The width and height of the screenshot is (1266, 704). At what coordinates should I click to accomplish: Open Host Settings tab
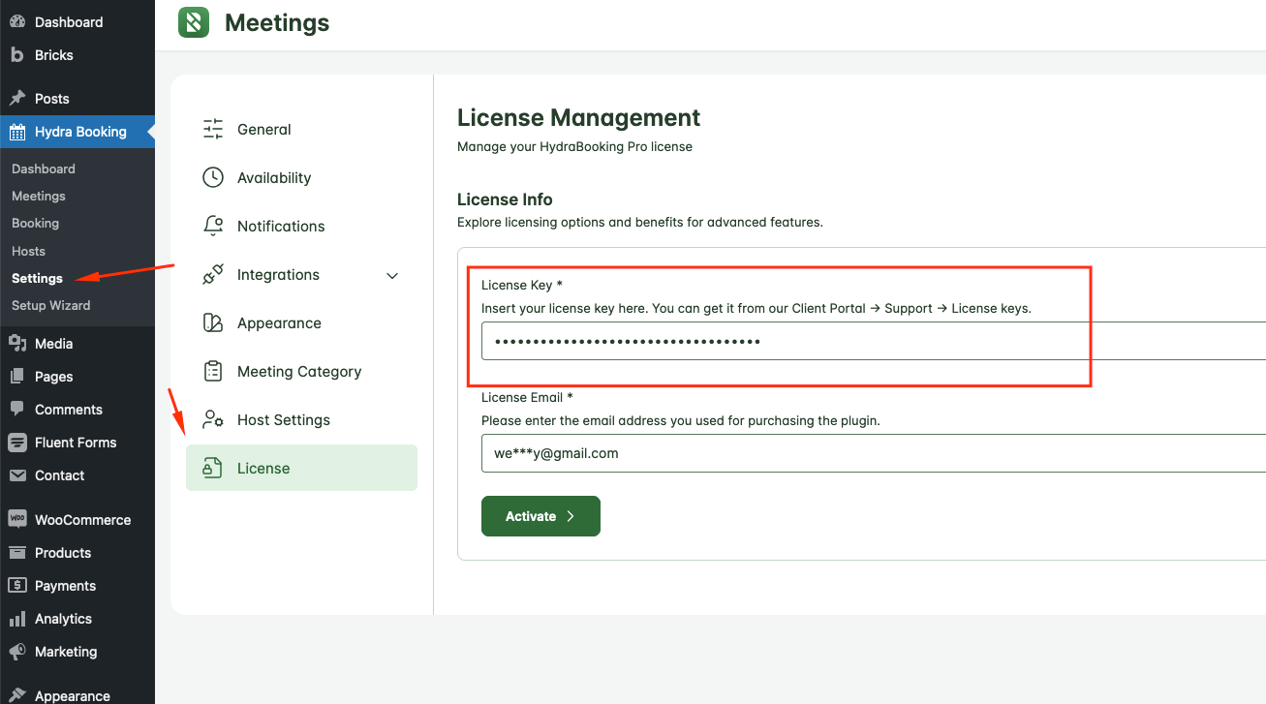(301, 420)
